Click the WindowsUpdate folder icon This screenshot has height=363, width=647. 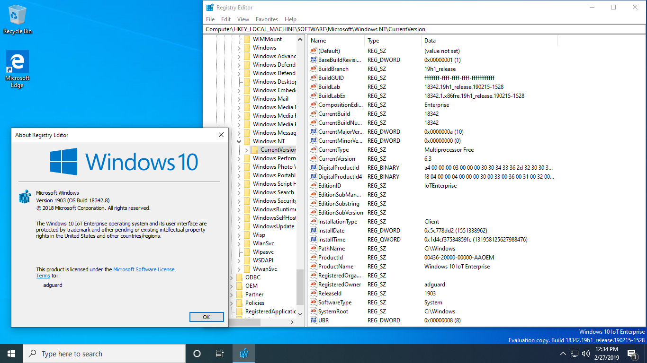pos(247,226)
